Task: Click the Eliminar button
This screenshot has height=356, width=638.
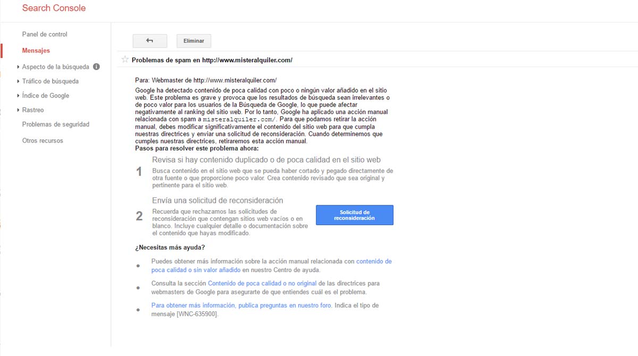Action: click(x=194, y=41)
